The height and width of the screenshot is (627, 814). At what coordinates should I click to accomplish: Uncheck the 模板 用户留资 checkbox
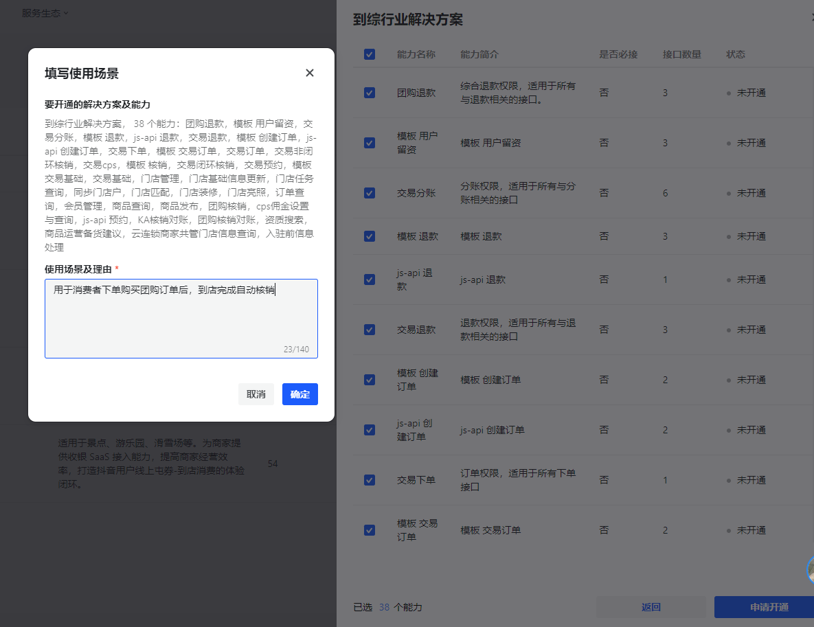click(370, 143)
